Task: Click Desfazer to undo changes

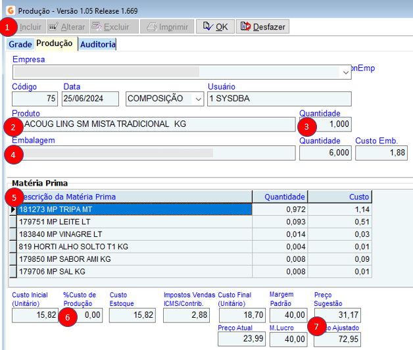Action: 262,27
